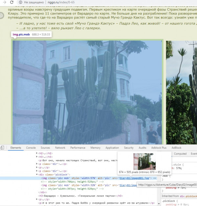The height and width of the screenshot is (206, 197).
Task: Click the settings gear on the page's left edge
Action: (1, 15)
